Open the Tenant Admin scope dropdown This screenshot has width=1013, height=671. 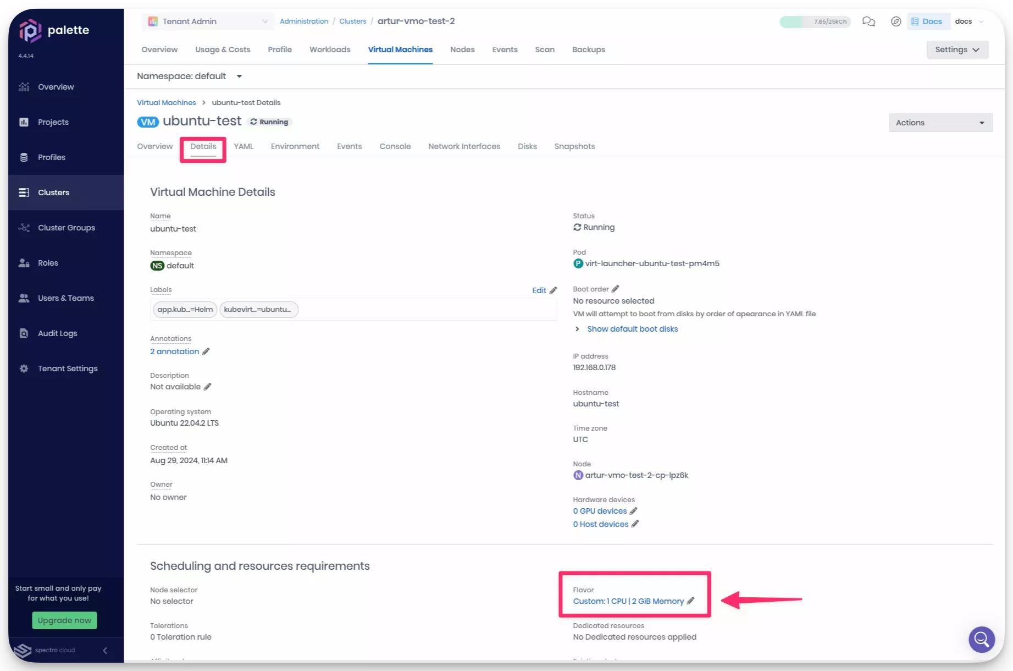(x=208, y=21)
